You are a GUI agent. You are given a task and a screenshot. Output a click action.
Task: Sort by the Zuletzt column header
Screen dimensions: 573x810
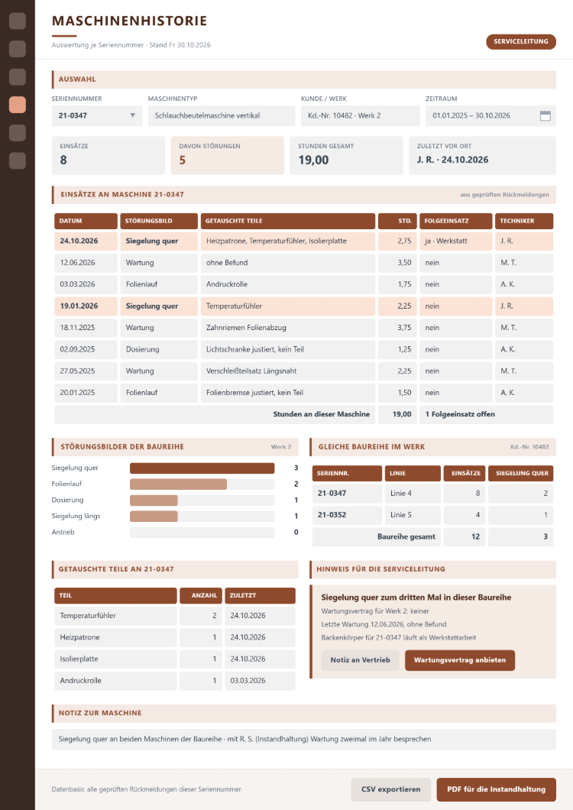[261, 595]
